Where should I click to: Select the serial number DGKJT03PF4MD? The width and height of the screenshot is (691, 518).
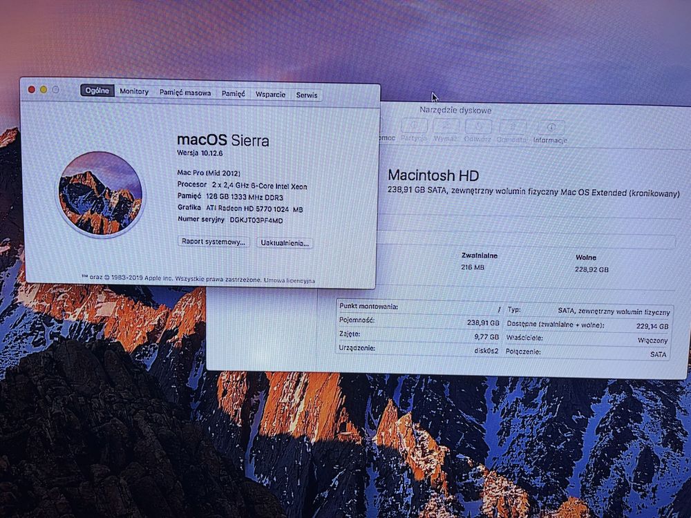(256, 220)
